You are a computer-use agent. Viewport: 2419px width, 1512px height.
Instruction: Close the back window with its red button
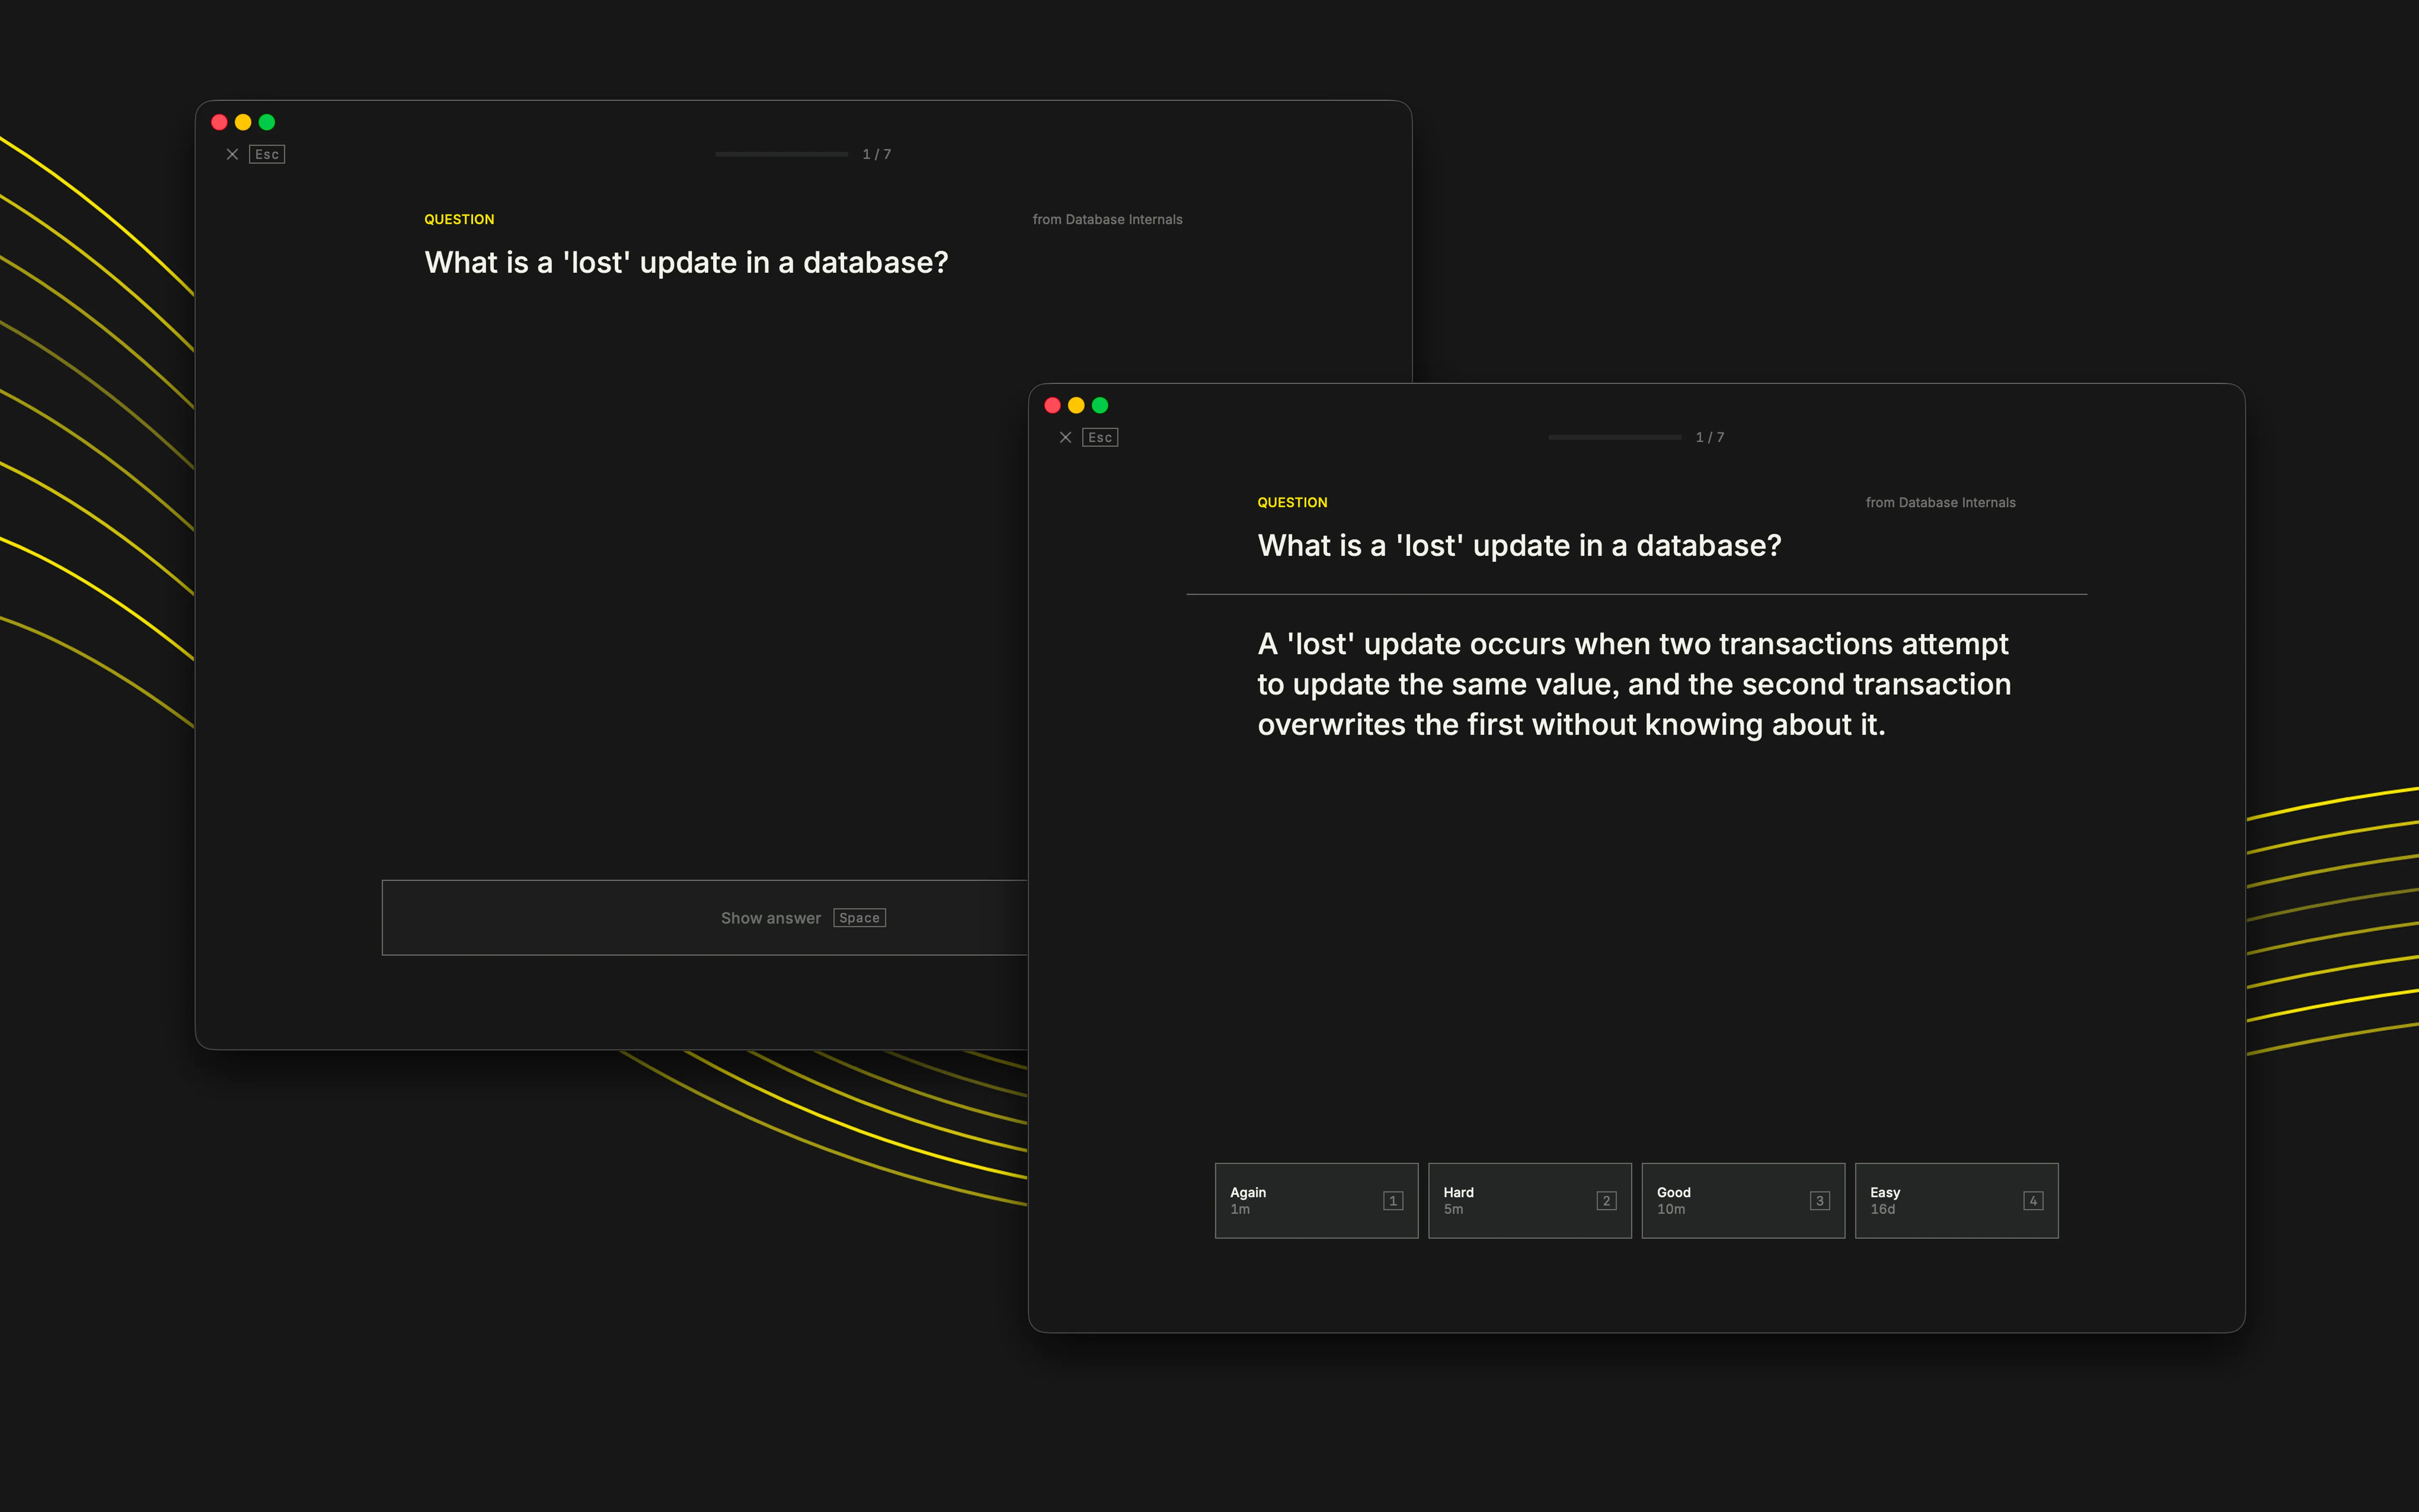tap(219, 122)
